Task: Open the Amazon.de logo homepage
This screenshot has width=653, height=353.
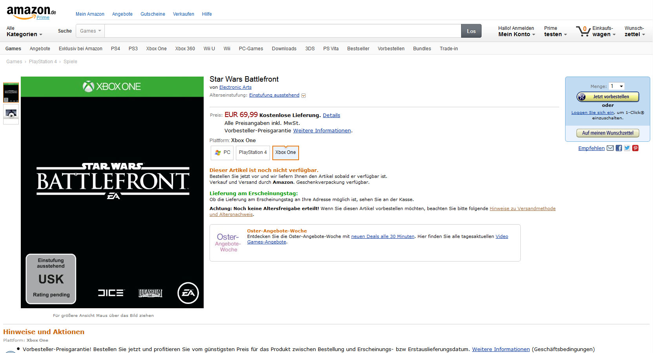Action: click(x=31, y=12)
